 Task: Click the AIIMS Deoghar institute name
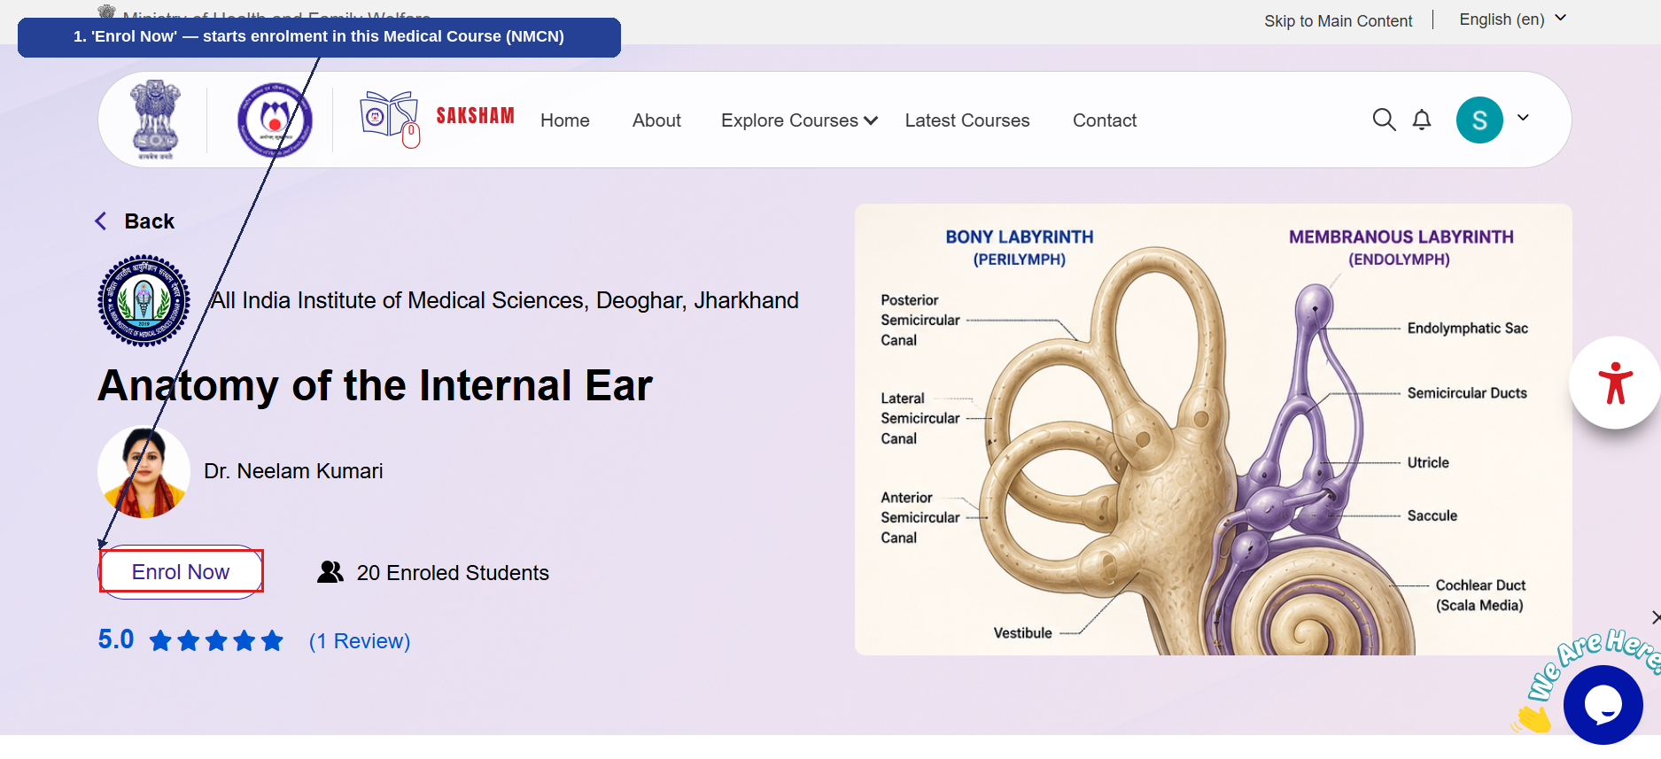(x=504, y=300)
